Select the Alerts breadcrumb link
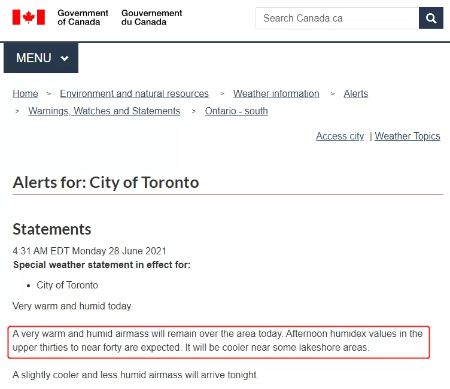This screenshot has height=389, width=450. (356, 93)
